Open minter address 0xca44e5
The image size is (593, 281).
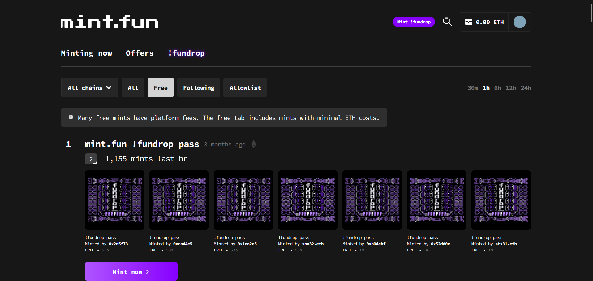(183, 244)
